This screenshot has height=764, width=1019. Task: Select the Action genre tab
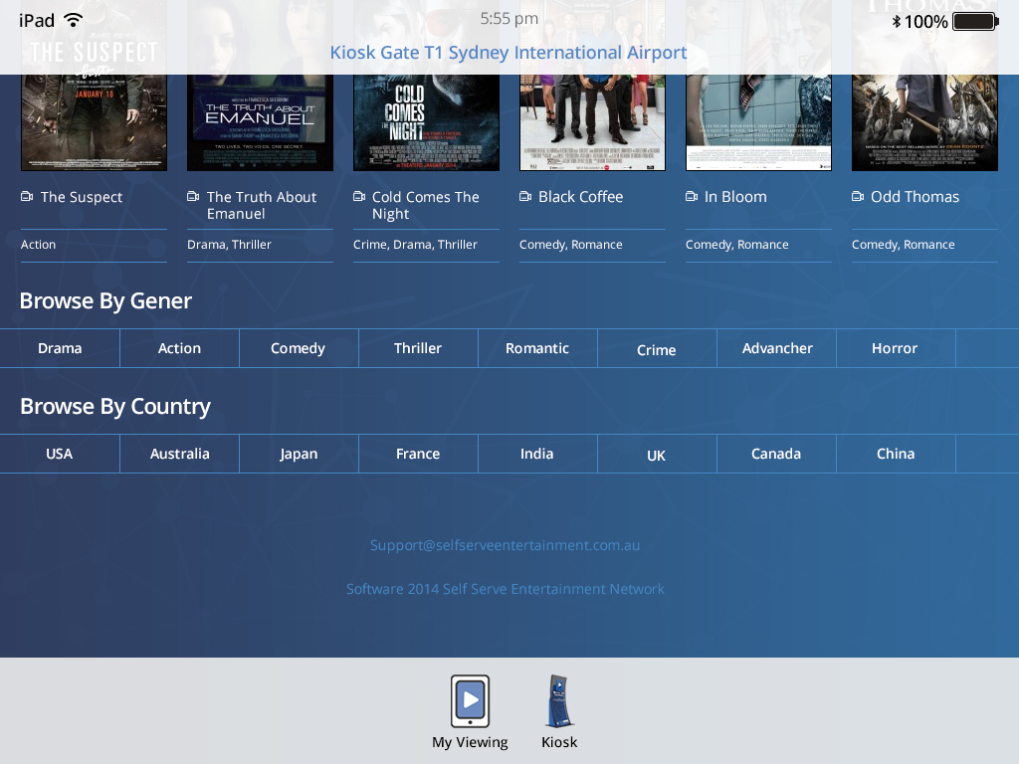click(x=179, y=348)
